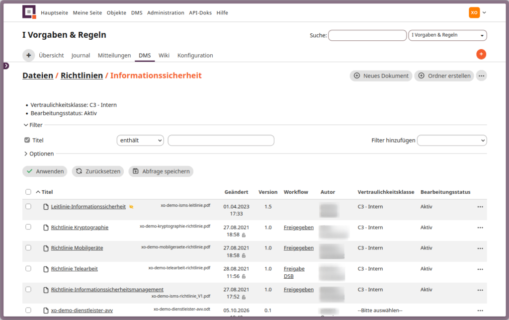
Task: Collapse the Filter section
Action: coord(33,125)
